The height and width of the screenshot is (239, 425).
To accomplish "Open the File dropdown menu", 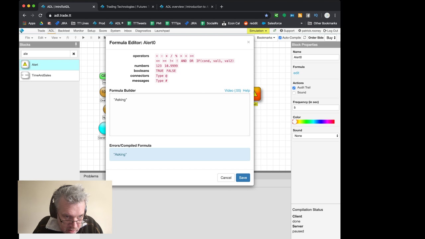I will (29, 38).
